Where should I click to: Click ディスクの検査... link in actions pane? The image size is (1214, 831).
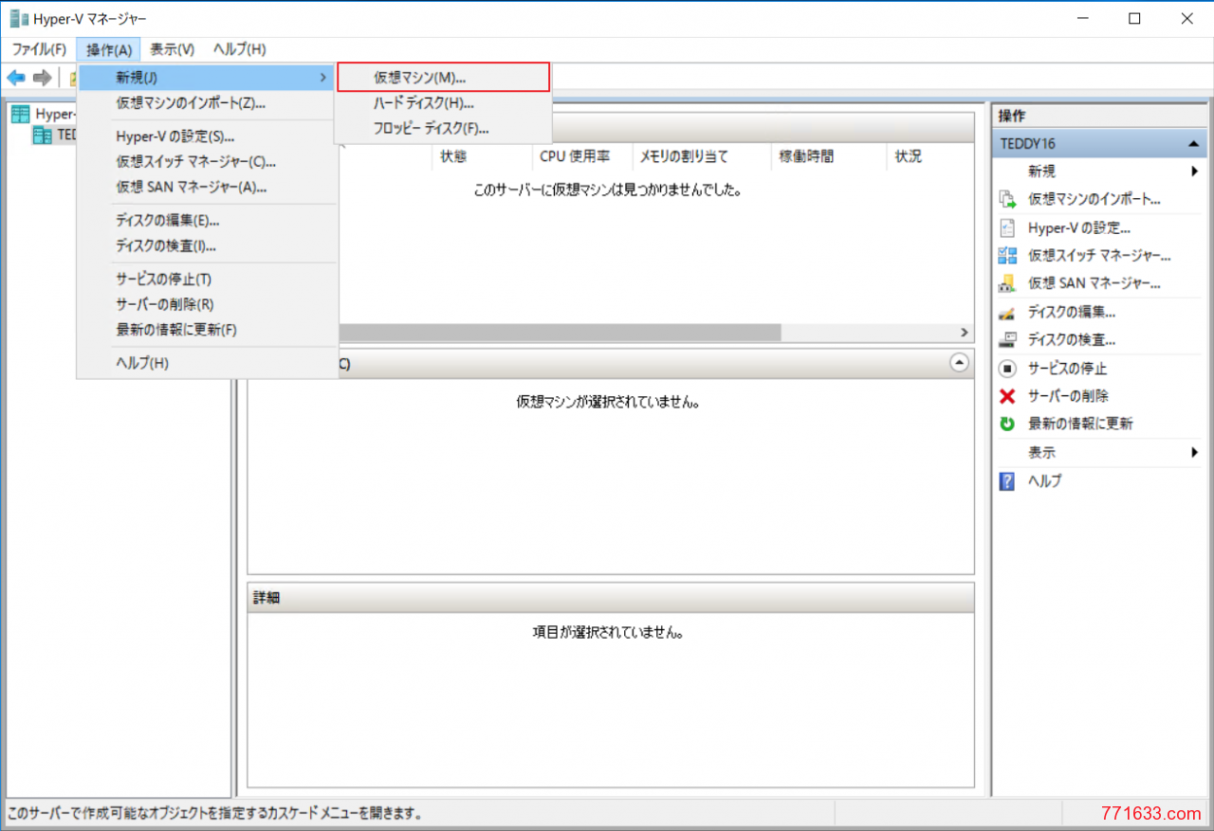click(1072, 340)
